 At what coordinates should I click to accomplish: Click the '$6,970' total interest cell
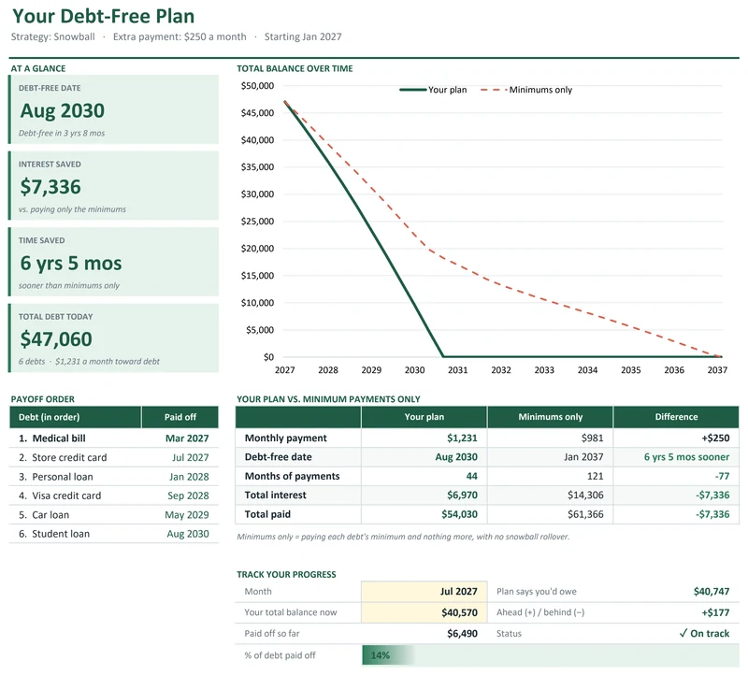(x=424, y=495)
